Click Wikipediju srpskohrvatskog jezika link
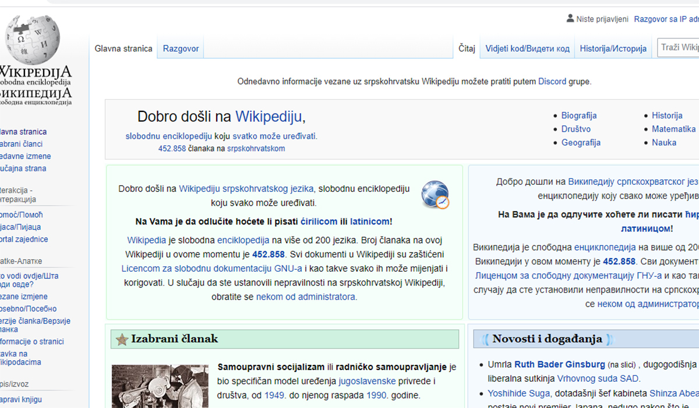 tap(246, 189)
